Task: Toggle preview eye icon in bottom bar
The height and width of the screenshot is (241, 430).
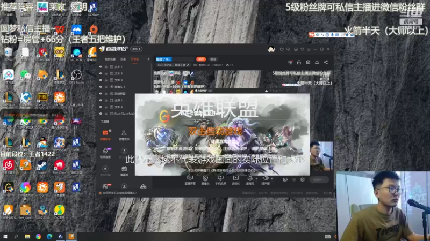Action: click(294, 179)
